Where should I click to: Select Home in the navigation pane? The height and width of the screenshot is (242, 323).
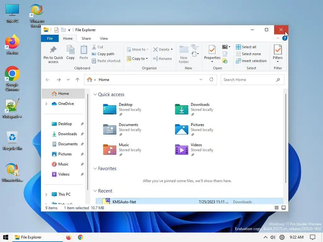(63, 94)
